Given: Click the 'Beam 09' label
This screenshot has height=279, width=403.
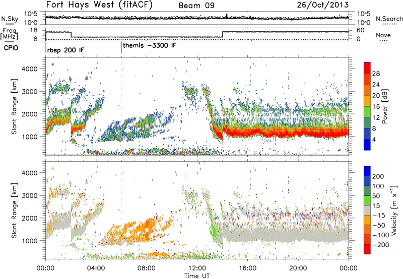Looking at the screenshot, I should 196,6.
